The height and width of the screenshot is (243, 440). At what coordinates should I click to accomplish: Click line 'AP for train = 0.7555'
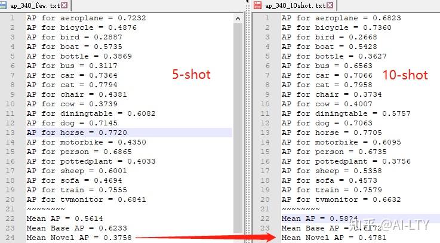(x=77, y=190)
